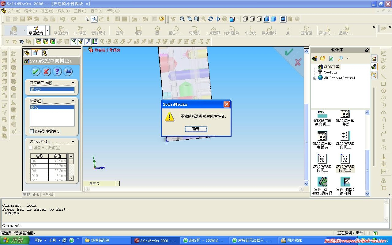The height and width of the screenshot is (245, 392).
Task: Expand the CommandManager overflow chevron
Action: pyautogui.click(x=374, y=27)
